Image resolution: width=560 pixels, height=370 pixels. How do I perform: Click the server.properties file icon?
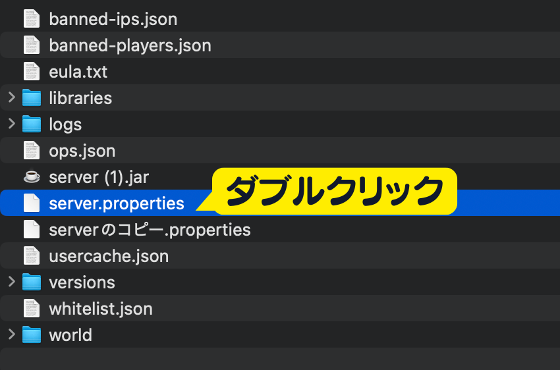[x=32, y=203]
